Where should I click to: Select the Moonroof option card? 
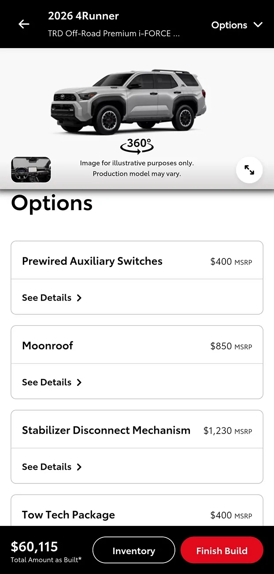tap(137, 345)
